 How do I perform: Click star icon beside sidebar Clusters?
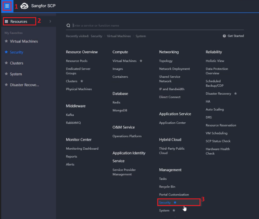click(6, 63)
